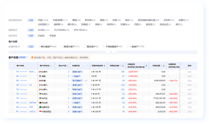Sort by 次数趋势 2025Q4 growth arrows
Screen dimensions: 209x124
pos(146,66)
